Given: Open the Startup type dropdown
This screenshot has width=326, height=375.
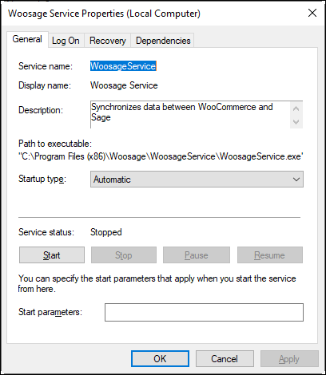Looking at the screenshot, I should point(197,180).
